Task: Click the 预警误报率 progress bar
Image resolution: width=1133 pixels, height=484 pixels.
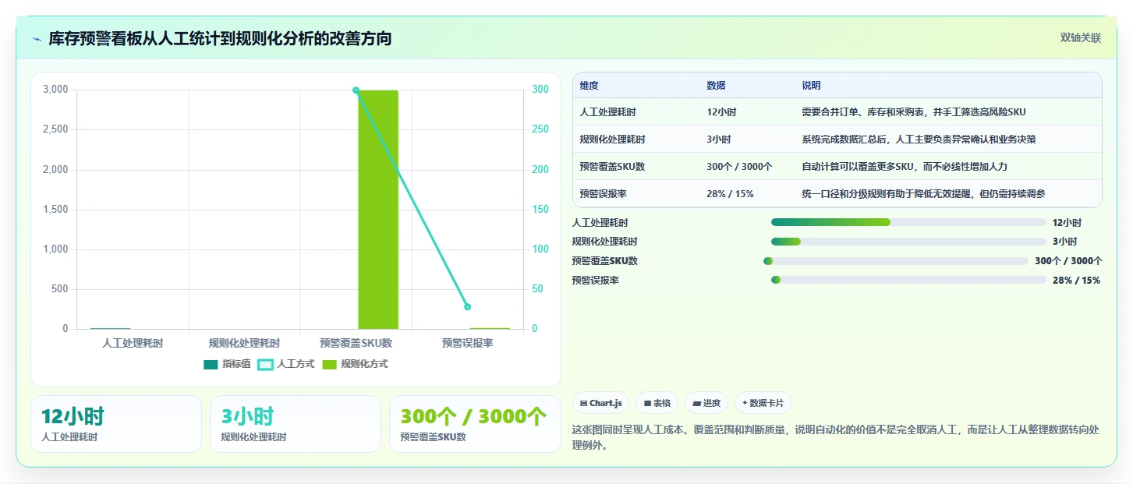Action: click(x=908, y=281)
